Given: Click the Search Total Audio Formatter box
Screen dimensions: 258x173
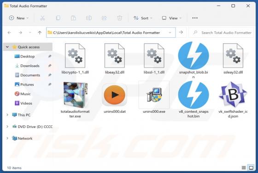Looking at the screenshot, I should [222, 33].
